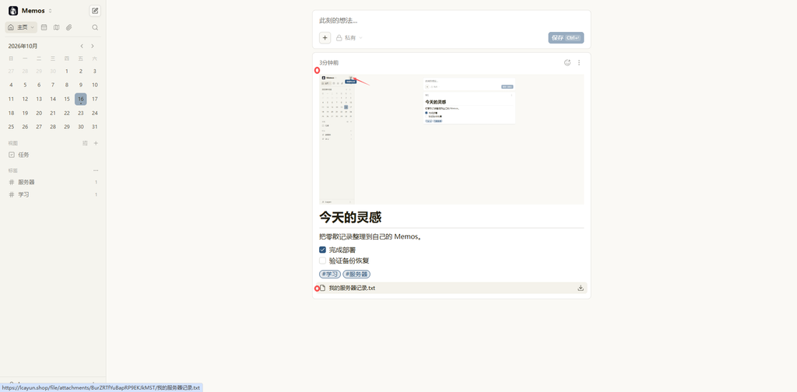This screenshot has width=797, height=392.
Task: Select date 1 in the October calendar
Action: click(67, 71)
